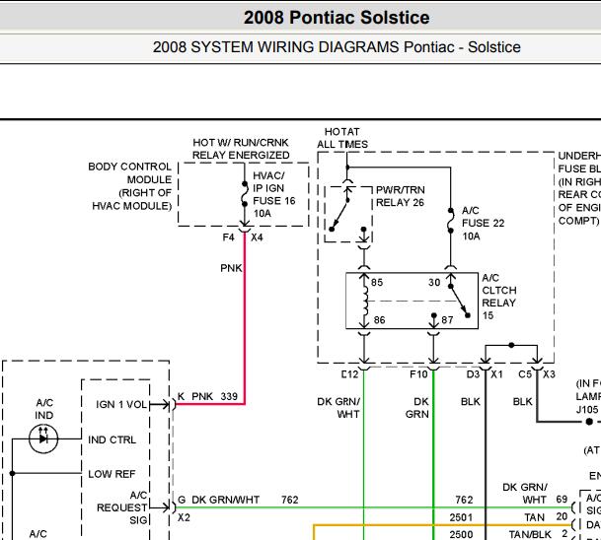Click the 'A/C FUSE 22 10A' label
The image size is (601, 540).
483,223
